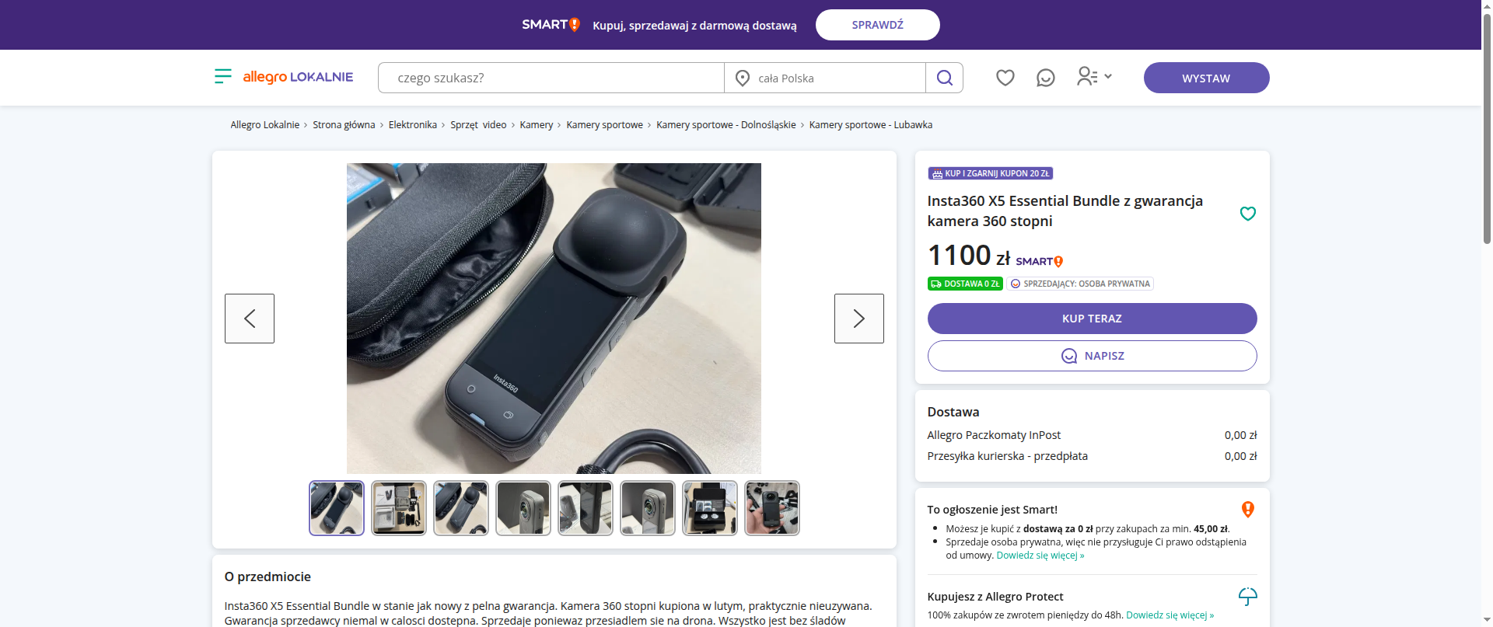Click the Smart orange badge icon
Viewport: 1493px width, 627px height.
tap(1247, 510)
